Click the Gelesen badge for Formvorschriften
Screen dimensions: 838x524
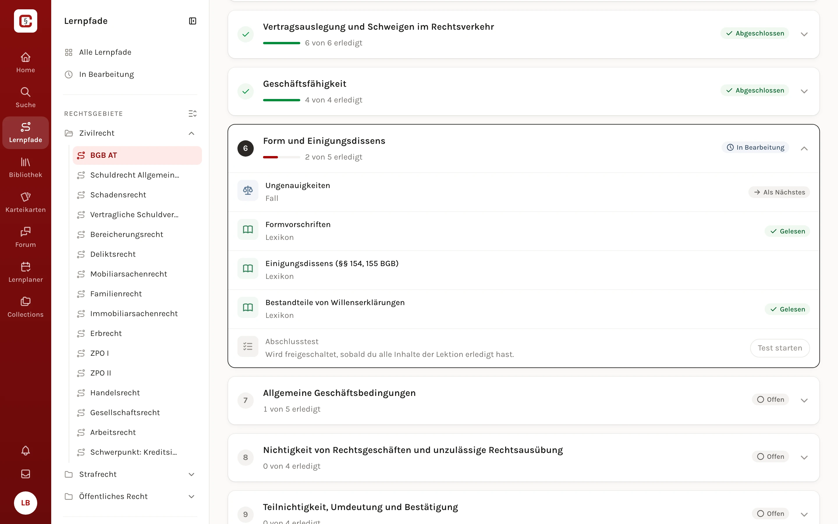(787, 231)
